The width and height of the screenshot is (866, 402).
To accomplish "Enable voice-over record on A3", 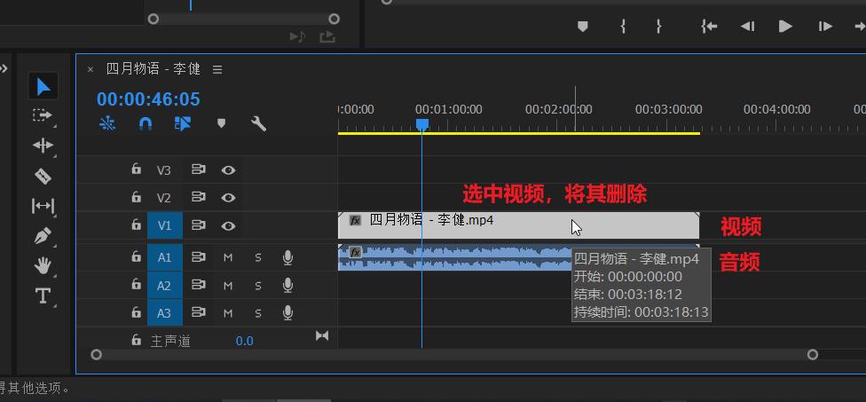I will [x=287, y=313].
